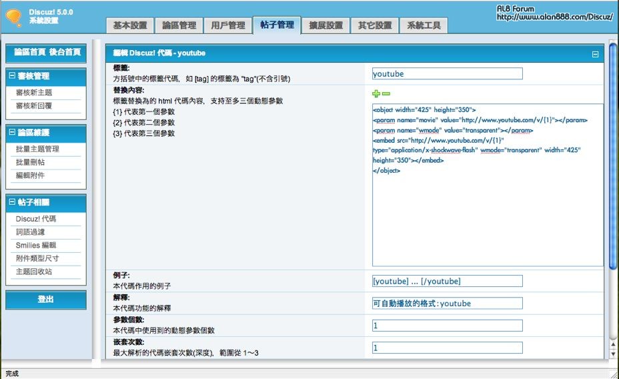The image size is (619, 379).
Task: Click the alan888.com forum URL link
Action: 555,17
